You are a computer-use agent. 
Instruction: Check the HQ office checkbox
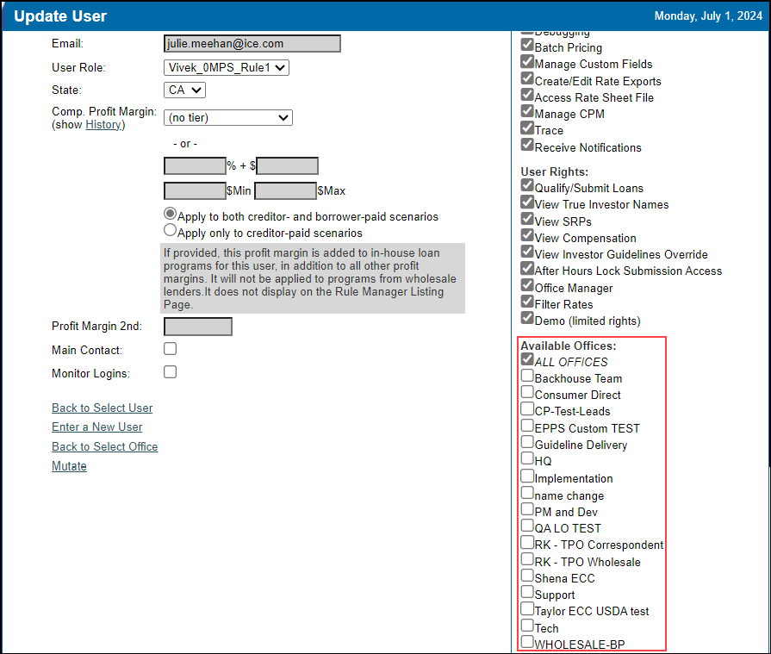pos(527,458)
